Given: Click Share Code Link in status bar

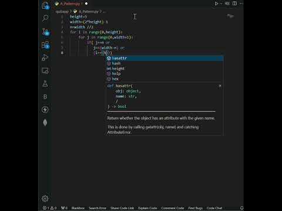Looking at the screenshot, I should click(122, 208).
